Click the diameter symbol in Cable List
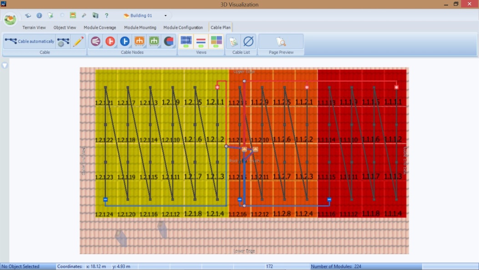The height and width of the screenshot is (270, 479). (x=248, y=41)
